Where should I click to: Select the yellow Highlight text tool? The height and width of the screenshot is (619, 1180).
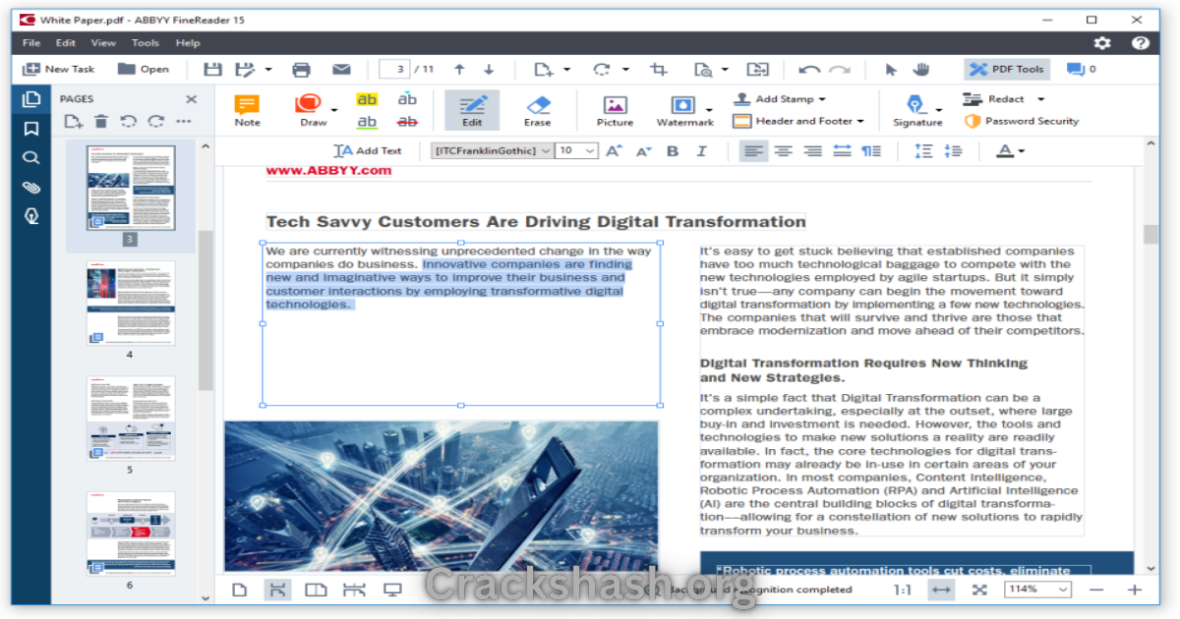point(367,100)
